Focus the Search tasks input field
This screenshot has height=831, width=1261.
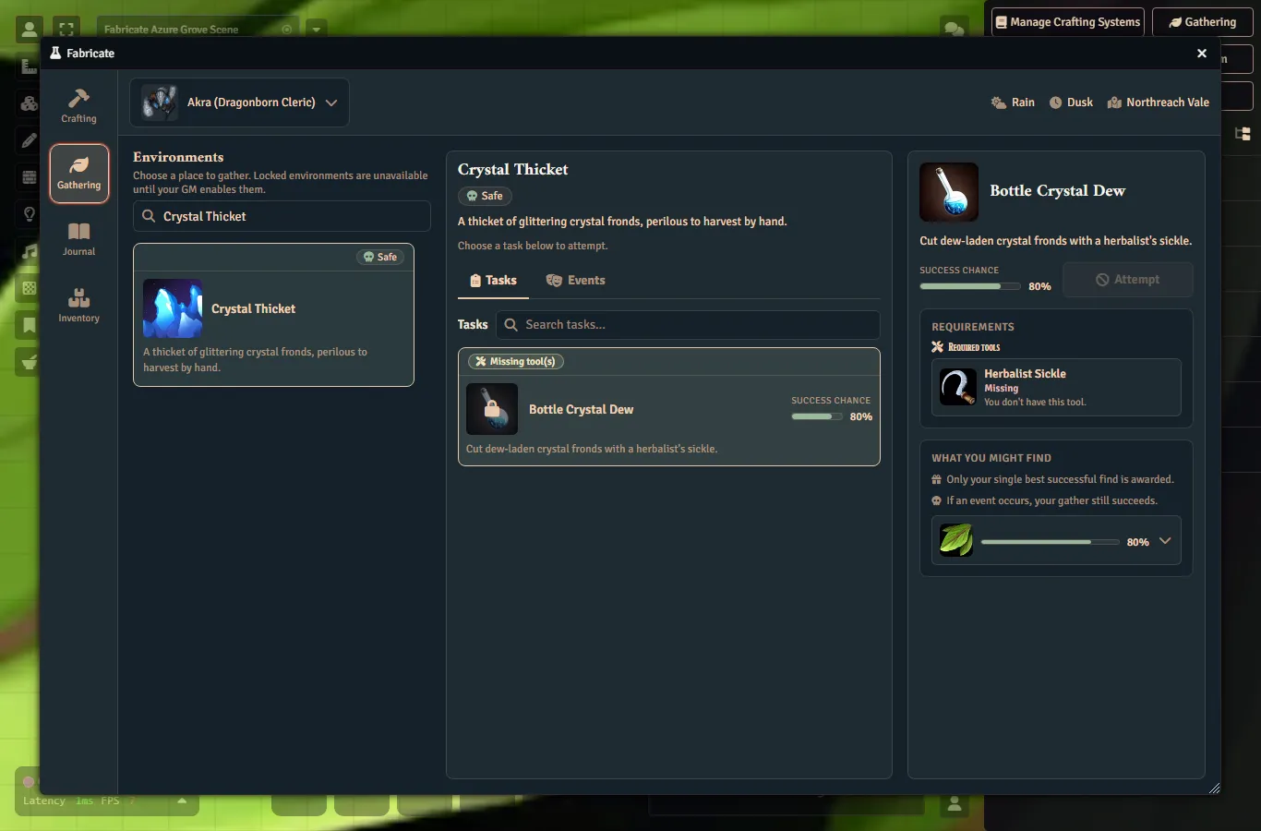point(688,325)
